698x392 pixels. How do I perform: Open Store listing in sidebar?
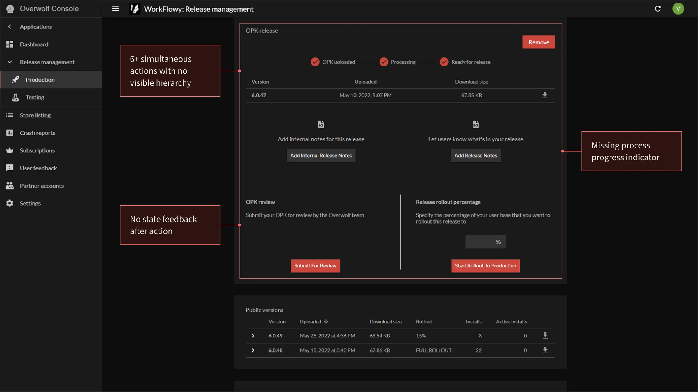point(51,115)
